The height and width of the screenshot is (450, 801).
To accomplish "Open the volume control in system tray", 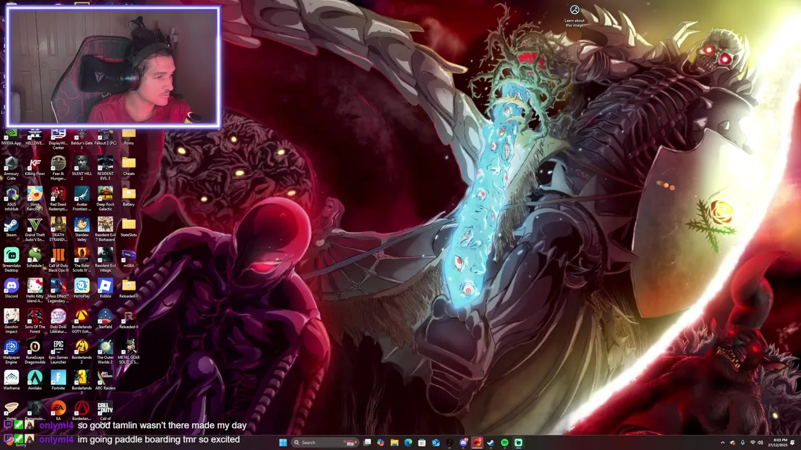I will pyautogui.click(x=761, y=442).
